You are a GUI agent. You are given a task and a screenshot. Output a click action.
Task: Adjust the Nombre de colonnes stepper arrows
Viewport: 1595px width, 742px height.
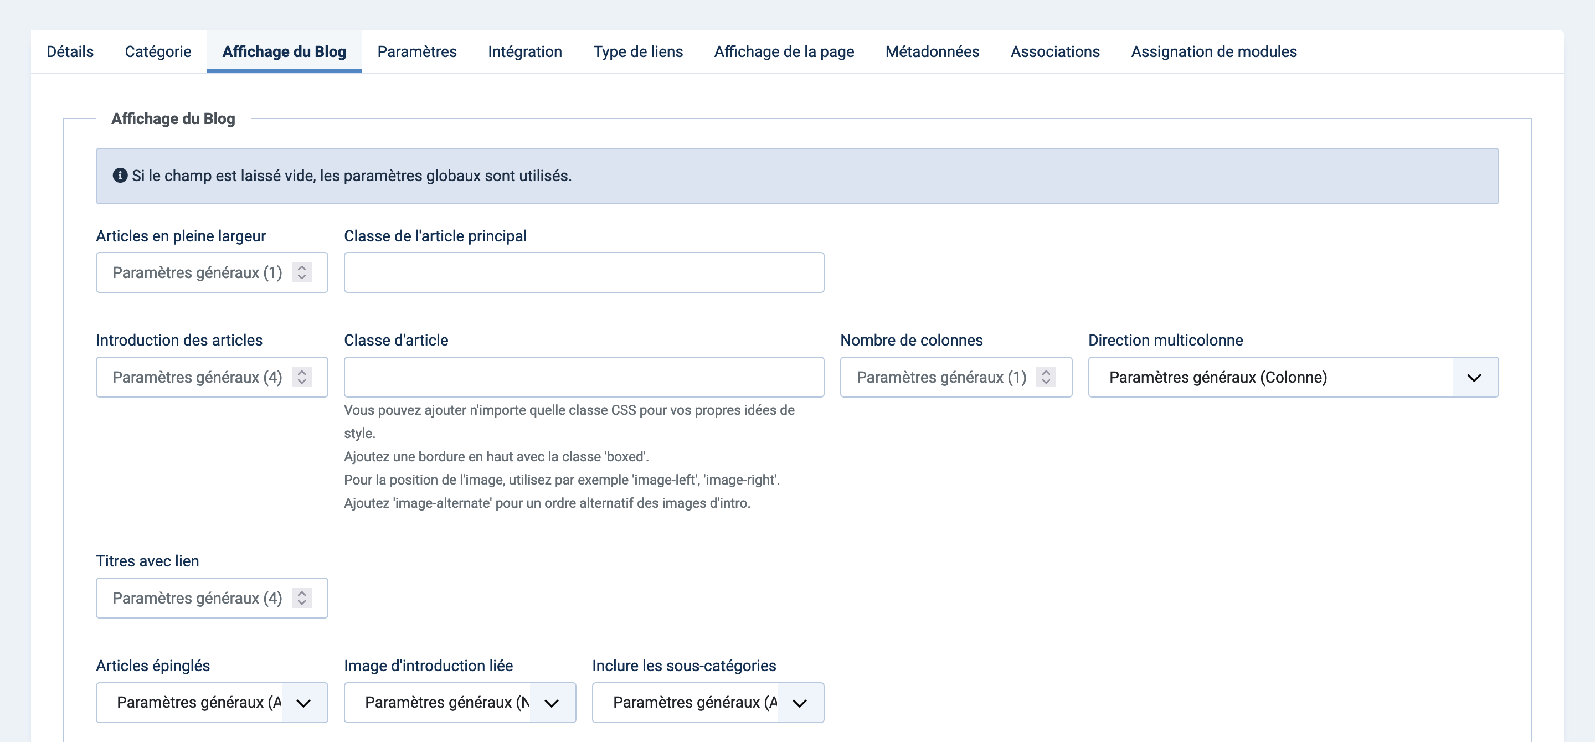pyautogui.click(x=1046, y=377)
